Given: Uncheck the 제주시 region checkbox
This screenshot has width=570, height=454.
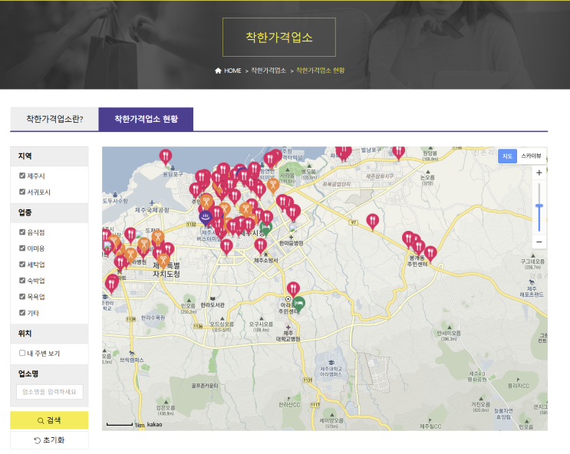Looking at the screenshot, I should click(x=22, y=176).
